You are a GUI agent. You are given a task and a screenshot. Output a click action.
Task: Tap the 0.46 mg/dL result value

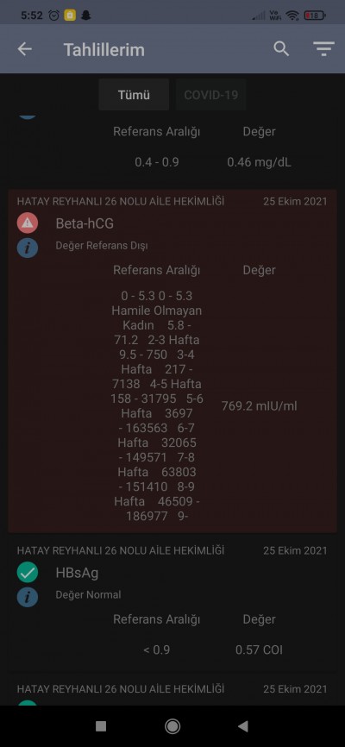(260, 162)
